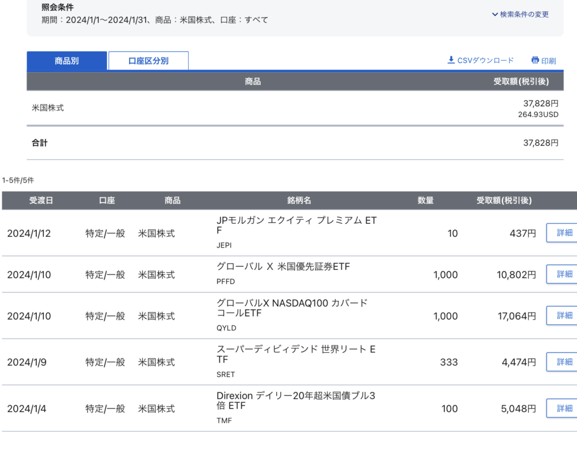Click the 数量 column header
The width and height of the screenshot is (577, 455).
point(425,201)
